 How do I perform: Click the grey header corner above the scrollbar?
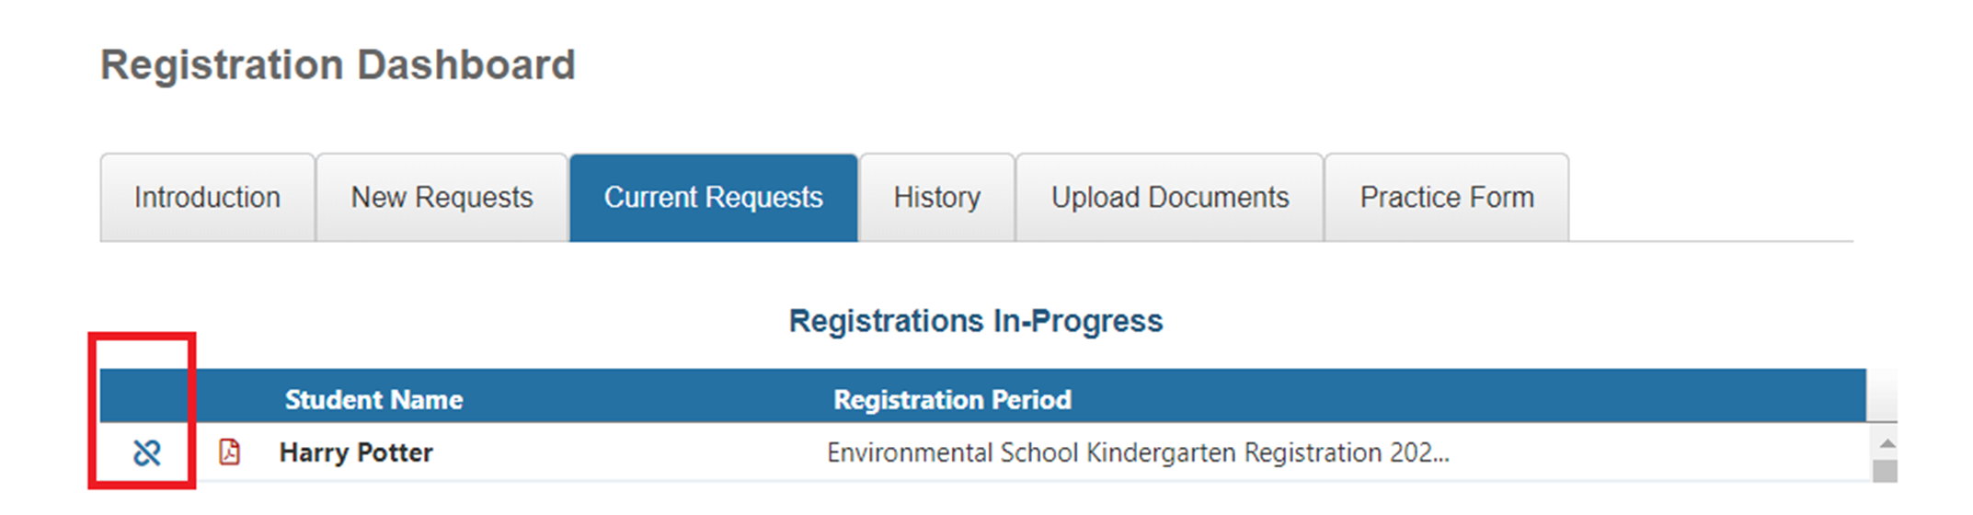1882,395
